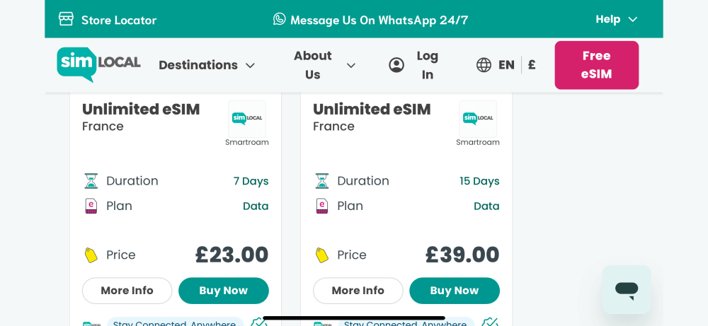Click the Sim Local logo
Viewport: 708px width, 326px height.
tap(98, 64)
